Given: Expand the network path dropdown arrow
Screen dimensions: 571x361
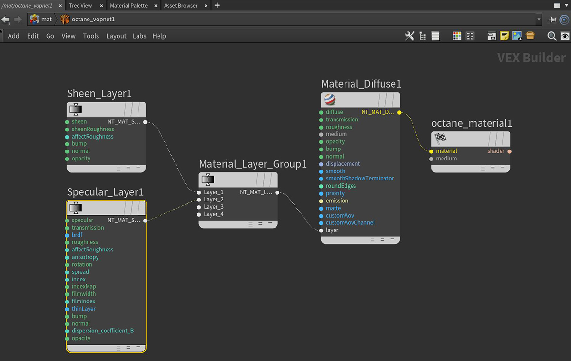Looking at the screenshot, I should pyautogui.click(x=539, y=20).
